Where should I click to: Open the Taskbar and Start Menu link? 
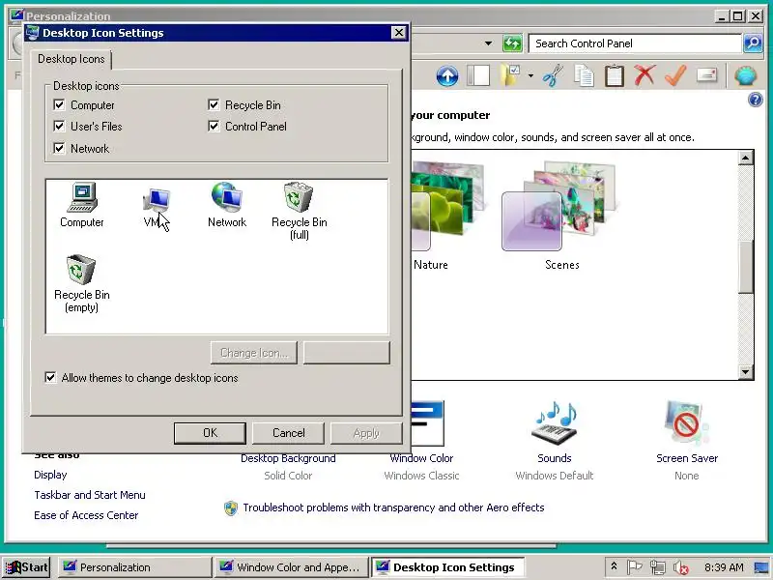click(x=90, y=495)
